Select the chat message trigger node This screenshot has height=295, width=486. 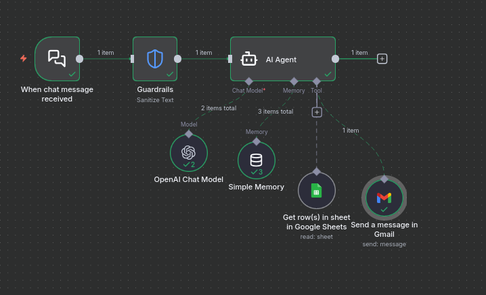click(x=57, y=59)
